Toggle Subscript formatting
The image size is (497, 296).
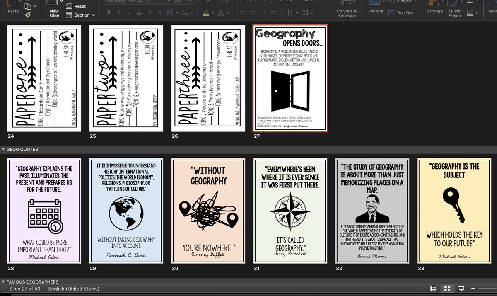pyautogui.click(x=160, y=12)
